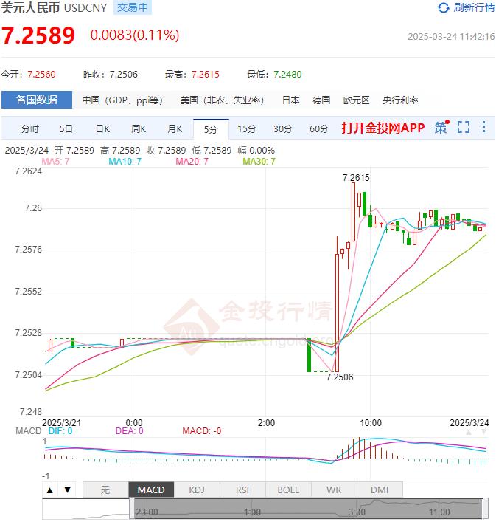The height and width of the screenshot is (522, 496).
Task: Click the 美元人民币 USDCNY title
Action: pos(54,7)
